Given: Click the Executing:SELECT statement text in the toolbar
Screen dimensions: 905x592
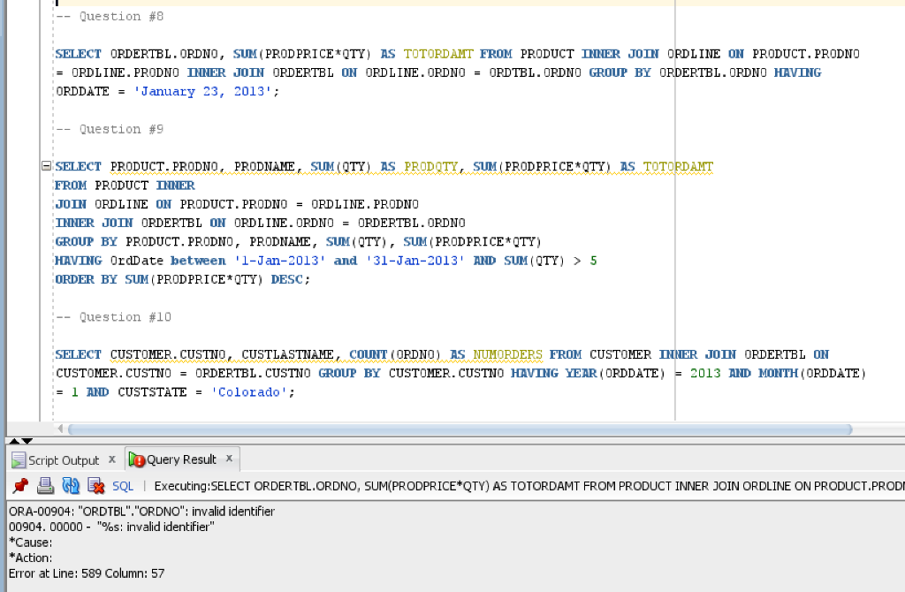Looking at the screenshot, I should click(x=529, y=486).
